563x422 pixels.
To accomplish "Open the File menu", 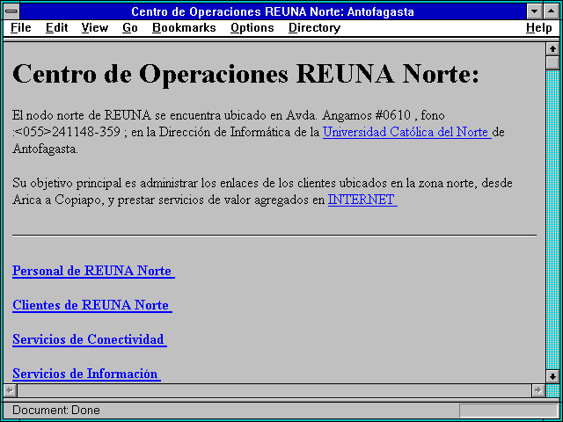I will (21, 28).
